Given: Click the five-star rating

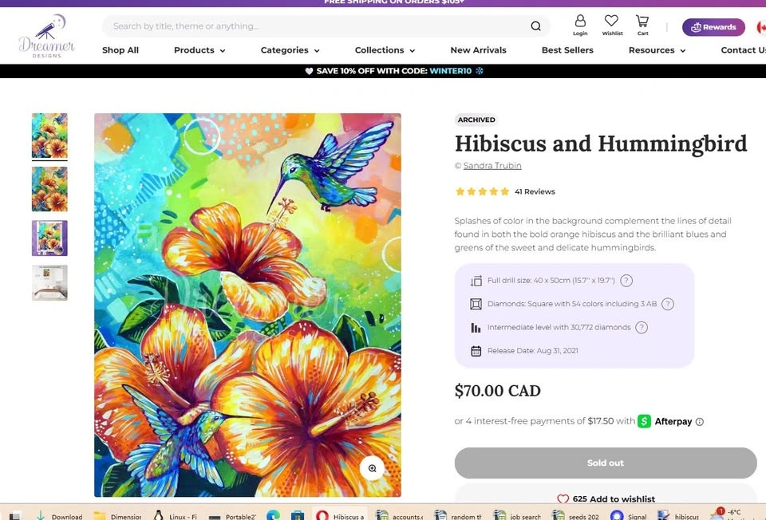Looking at the screenshot, I should pyautogui.click(x=482, y=191).
